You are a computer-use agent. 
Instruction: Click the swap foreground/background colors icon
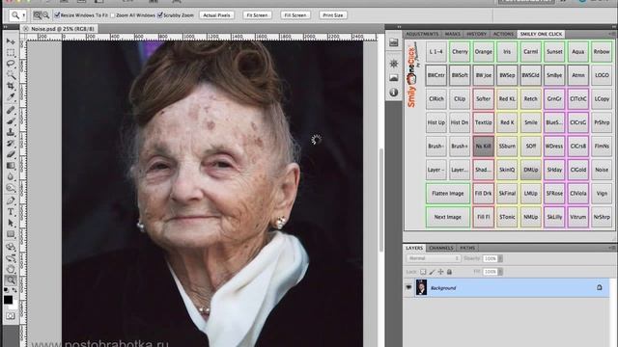[x=15, y=290]
